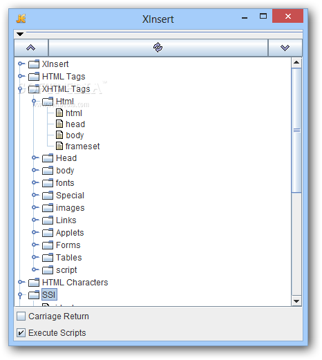
Task: Click the jEdit app icon in title bar
Action: click(21, 19)
